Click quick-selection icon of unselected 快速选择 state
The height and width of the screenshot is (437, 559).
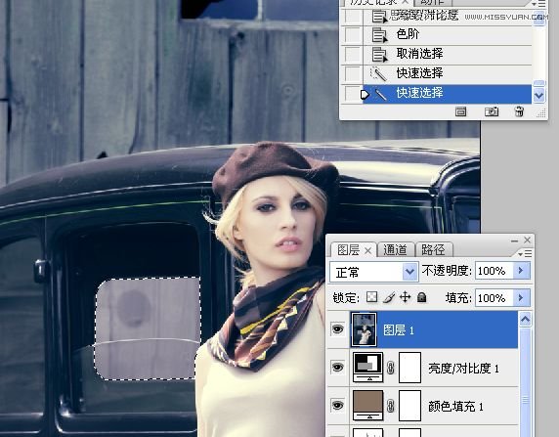point(378,74)
